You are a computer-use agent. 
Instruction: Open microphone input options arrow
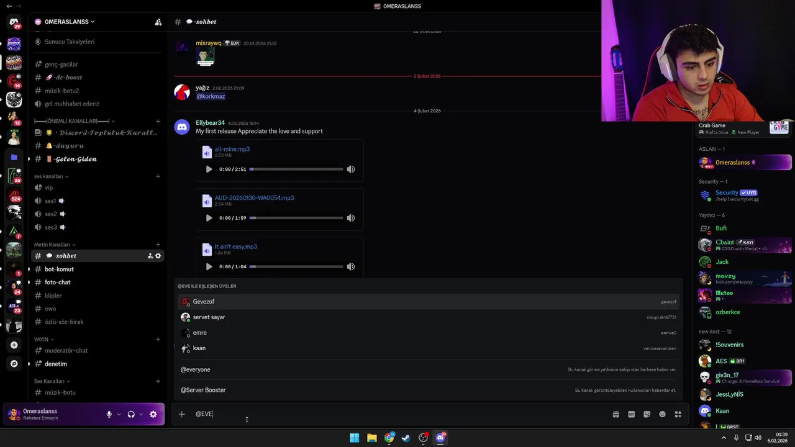[x=119, y=414]
